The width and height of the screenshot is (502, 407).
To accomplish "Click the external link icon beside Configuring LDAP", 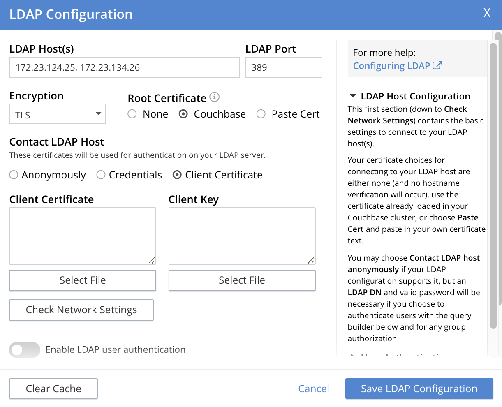I will (437, 65).
